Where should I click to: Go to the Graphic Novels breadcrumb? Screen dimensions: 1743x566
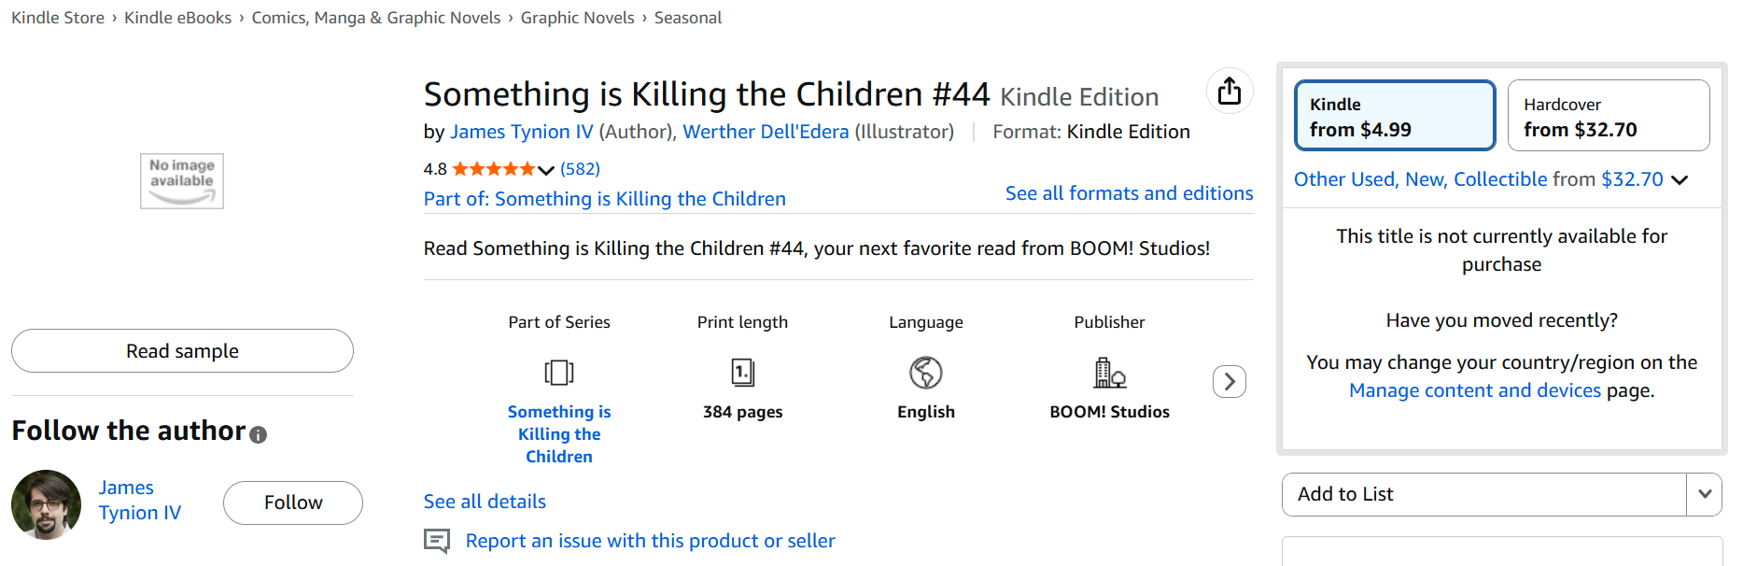pyautogui.click(x=577, y=18)
